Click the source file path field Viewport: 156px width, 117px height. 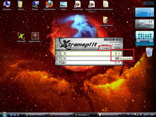click(90, 54)
